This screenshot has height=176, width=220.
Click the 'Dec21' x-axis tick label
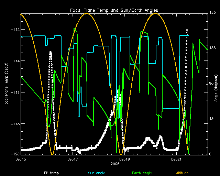(x=176, y=159)
